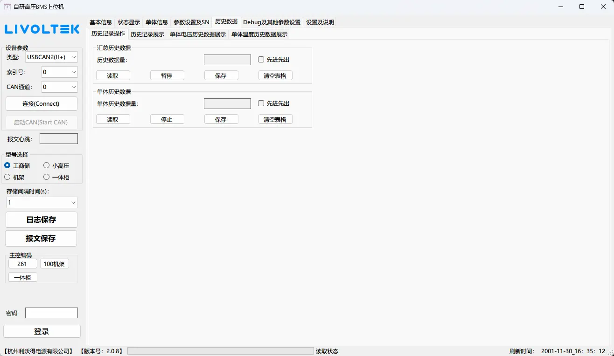The height and width of the screenshot is (356, 614).
Task: Click the 一体柜 主控编码 button
Action: (22, 277)
